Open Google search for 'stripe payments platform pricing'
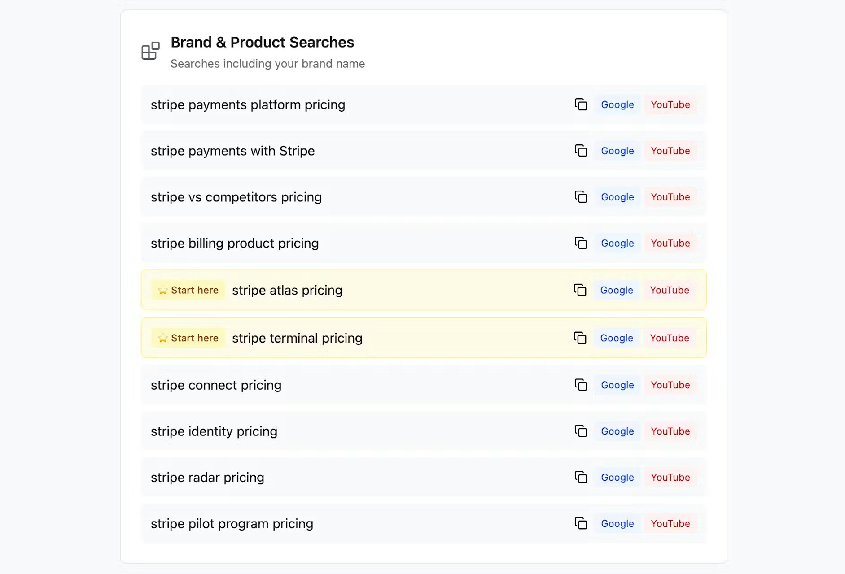Screen dimensions: 845x574 pos(617,104)
